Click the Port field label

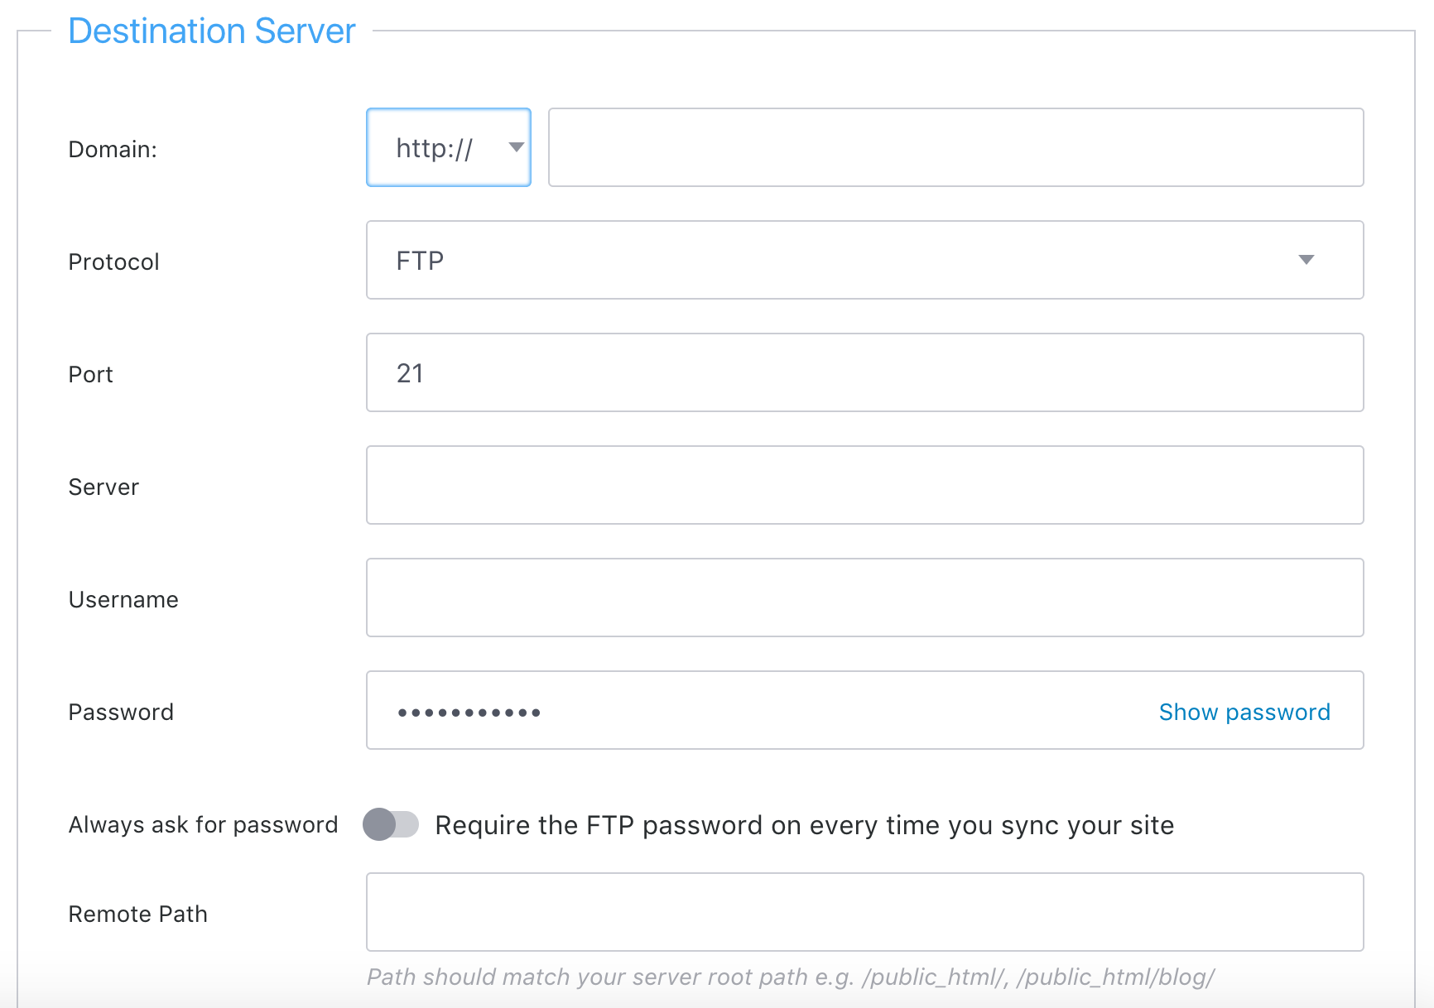[x=90, y=375]
